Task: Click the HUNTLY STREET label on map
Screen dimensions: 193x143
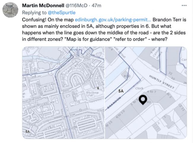Action: pos(162,82)
